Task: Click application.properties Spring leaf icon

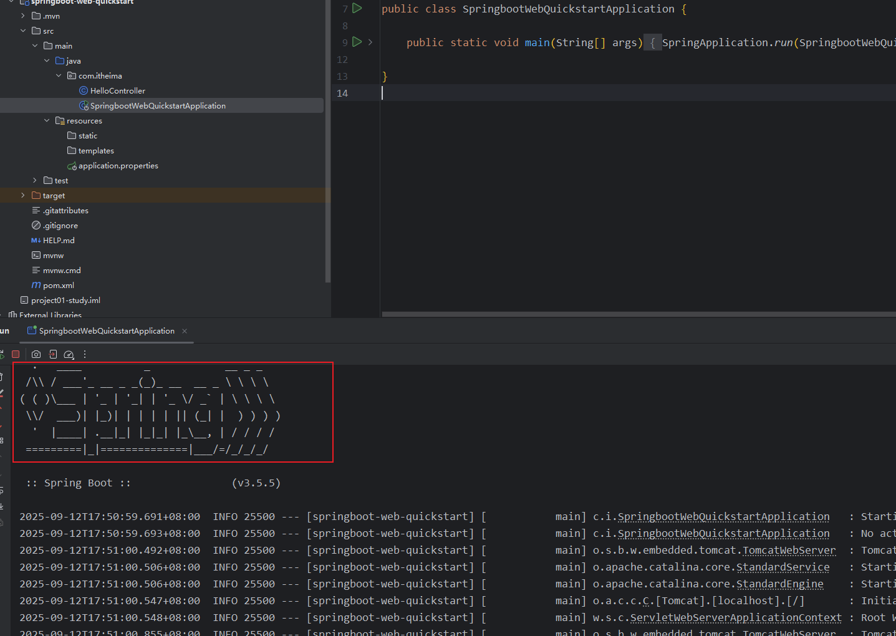Action: 72,166
